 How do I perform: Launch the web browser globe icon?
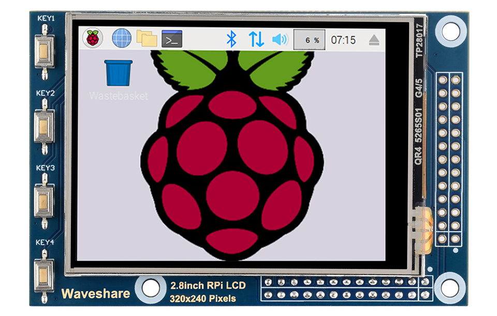pos(122,38)
